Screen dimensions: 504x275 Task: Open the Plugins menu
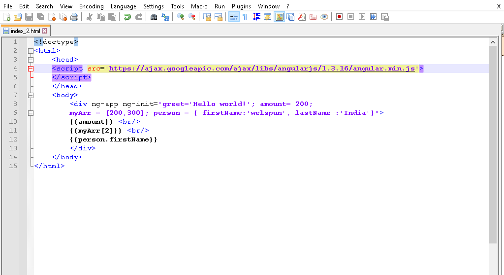pos(241,6)
